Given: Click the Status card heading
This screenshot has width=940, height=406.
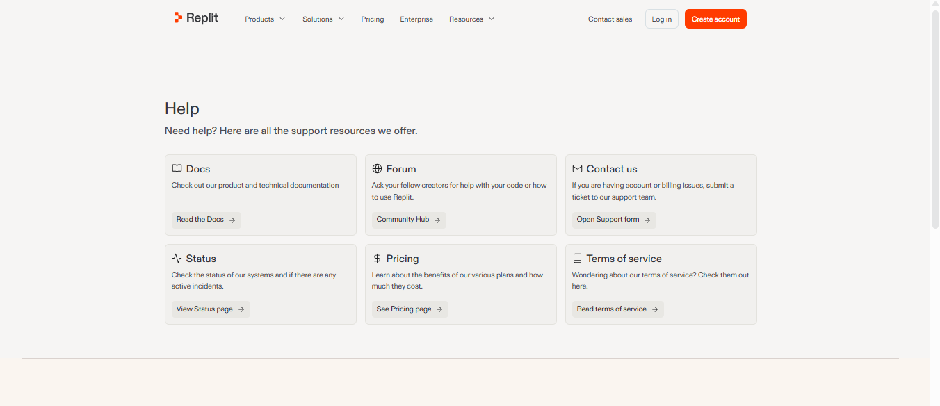Looking at the screenshot, I should coord(201,259).
